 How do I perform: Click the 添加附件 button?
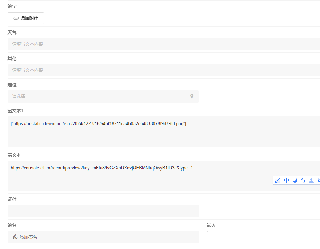click(x=26, y=18)
